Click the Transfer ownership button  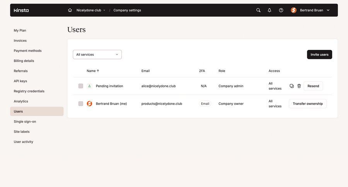[307, 104]
